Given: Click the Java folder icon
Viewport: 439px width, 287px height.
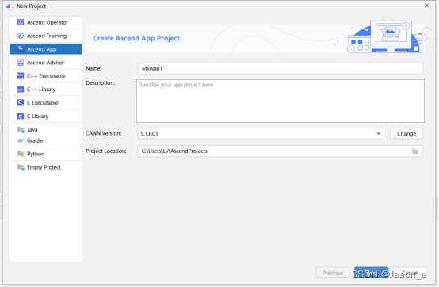Looking at the screenshot, I should [21, 129].
